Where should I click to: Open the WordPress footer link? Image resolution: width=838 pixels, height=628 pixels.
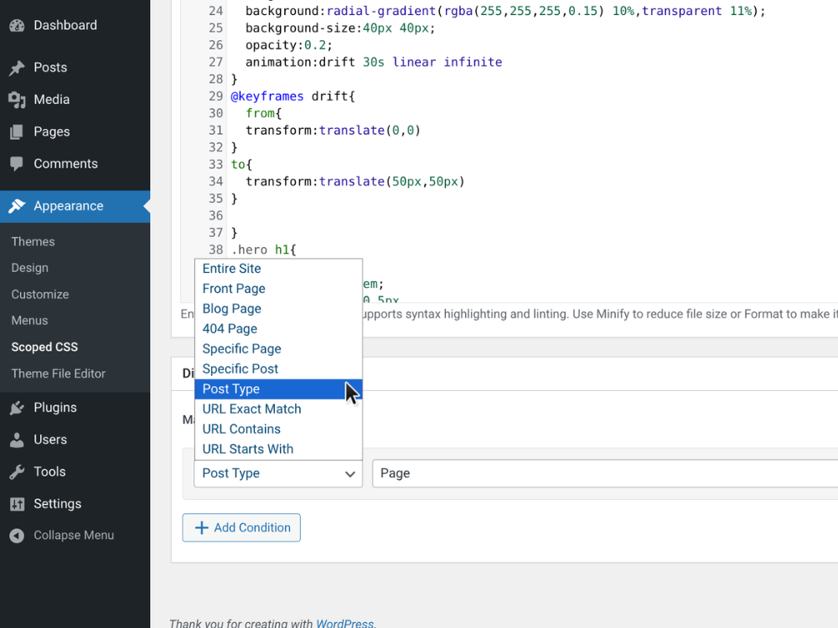pyautogui.click(x=344, y=623)
